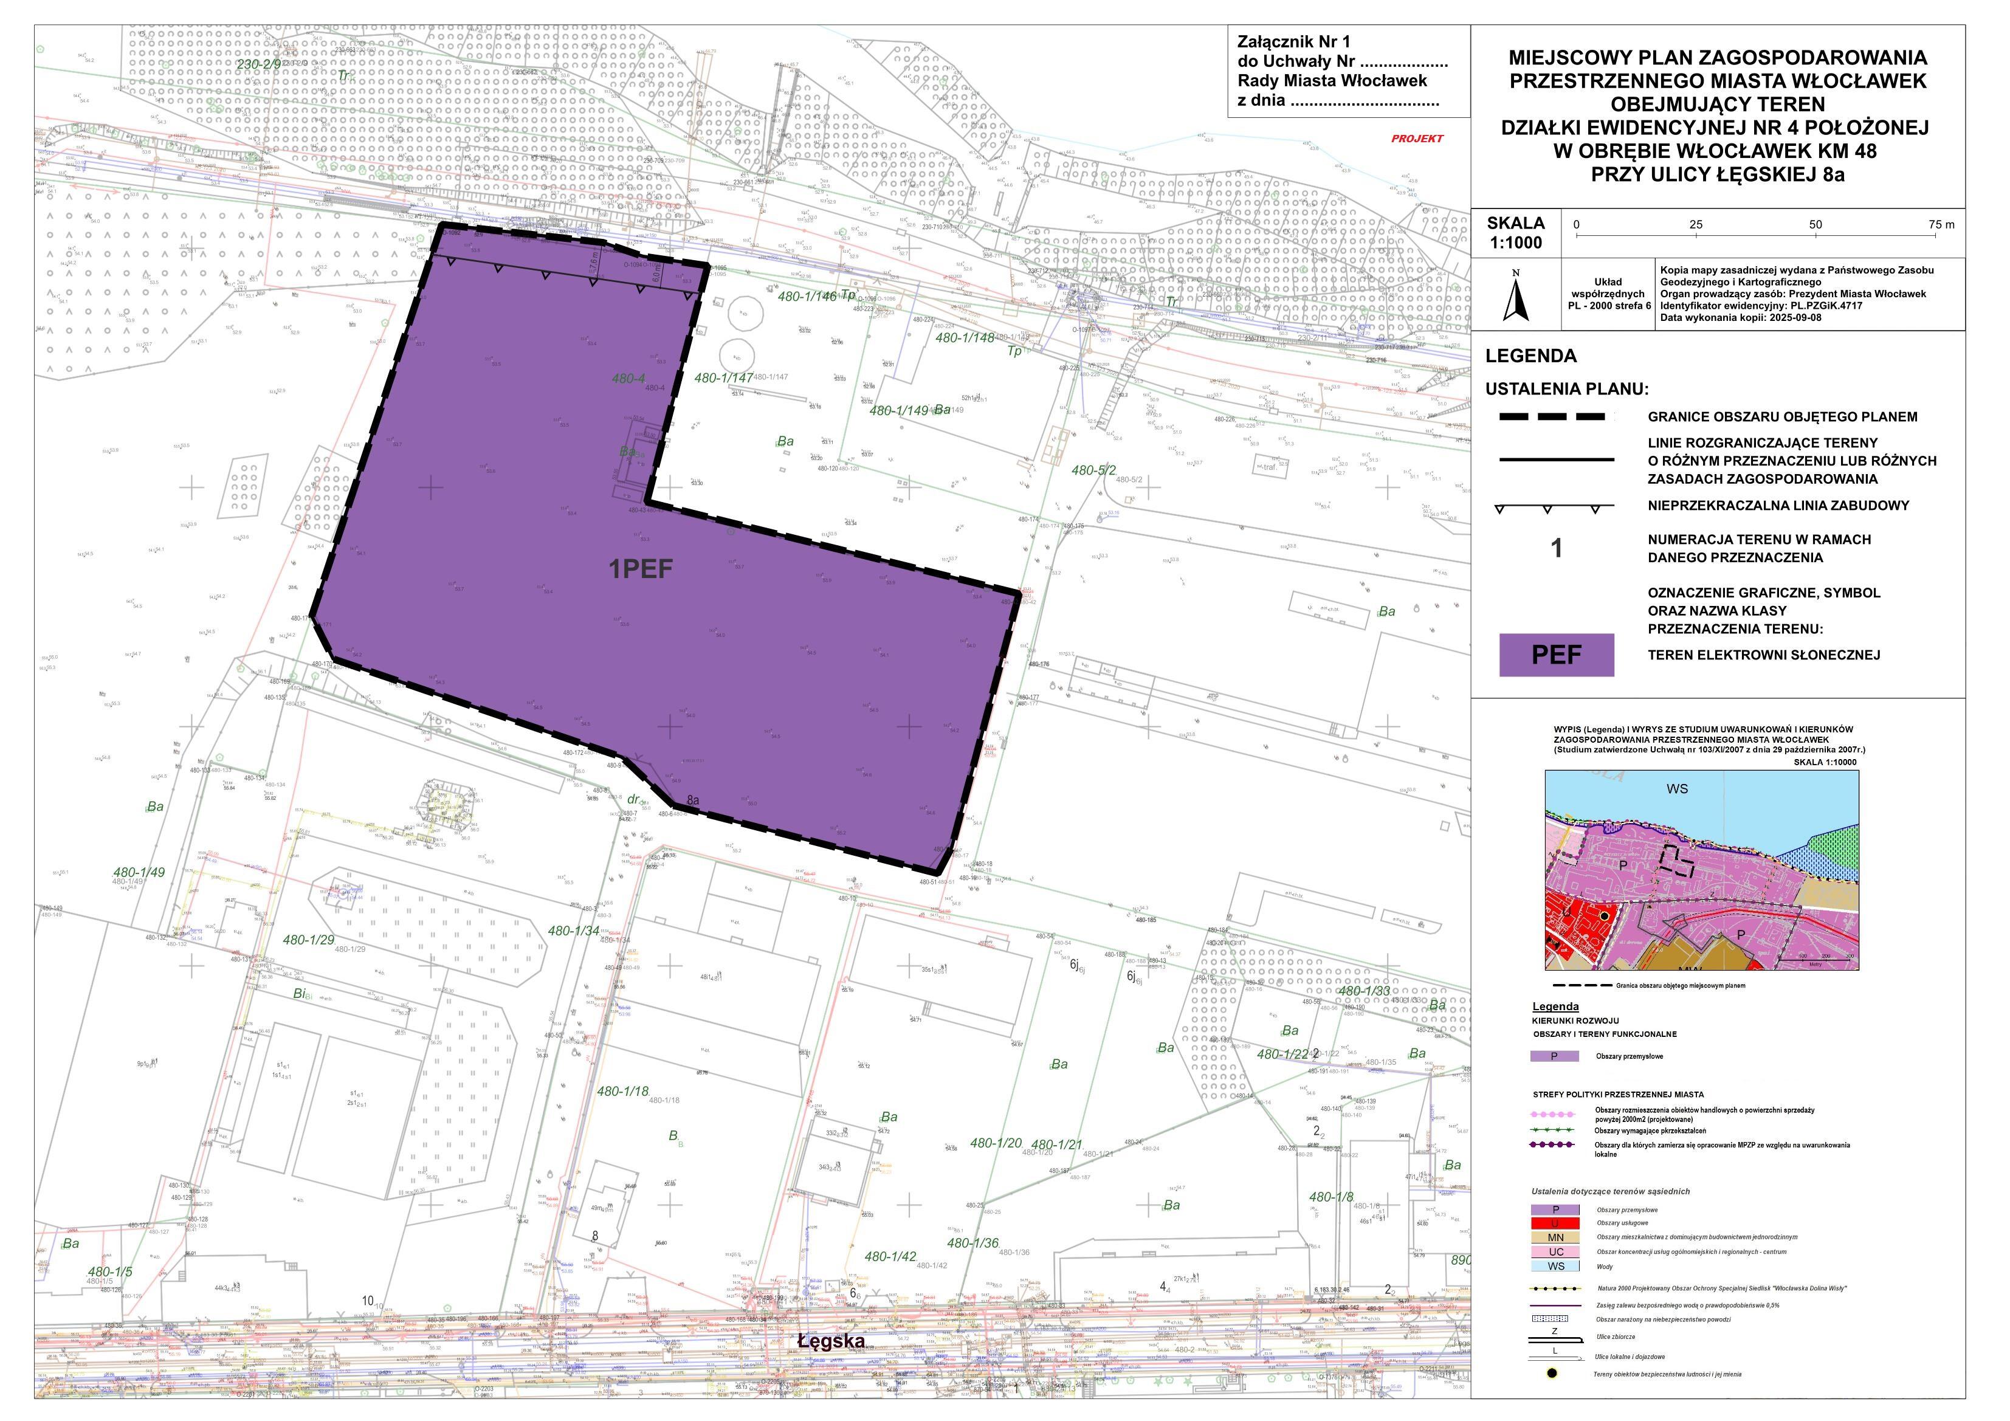Click the Załącznik Nr 1 header text

click(1294, 42)
